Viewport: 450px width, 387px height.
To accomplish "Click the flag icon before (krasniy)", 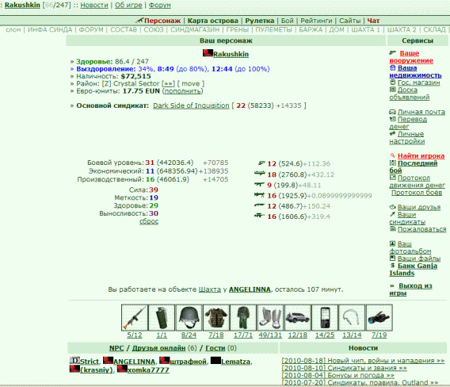I will pyautogui.click(x=74, y=369).
